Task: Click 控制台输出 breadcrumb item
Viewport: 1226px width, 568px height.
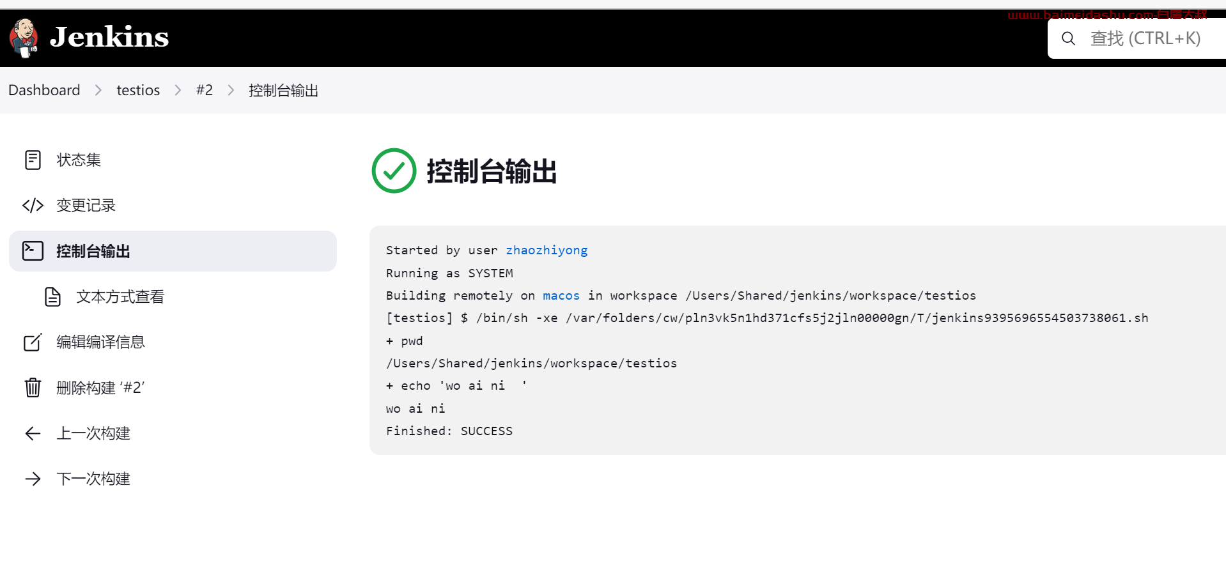Action: [283, 90]
